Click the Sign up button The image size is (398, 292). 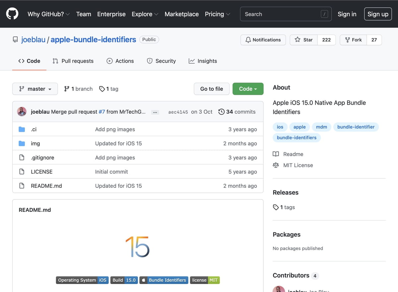(378, 14)
